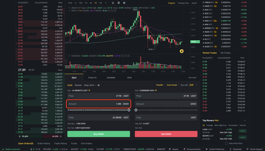Viewport: 265px width, 151px height.
Task: Switch chart to Trading View
Action: [x=183, y=3]
